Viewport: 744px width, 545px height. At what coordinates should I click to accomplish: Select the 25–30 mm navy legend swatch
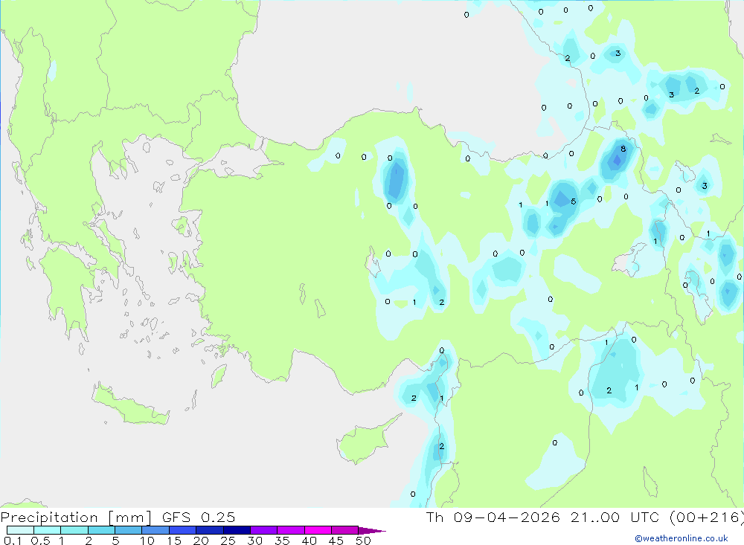(237, 530)
